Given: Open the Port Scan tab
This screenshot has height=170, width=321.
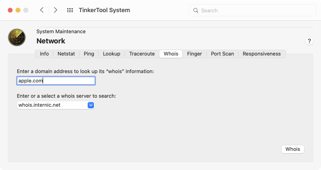Looking at the screenshot, I should [x=222, y=54].
